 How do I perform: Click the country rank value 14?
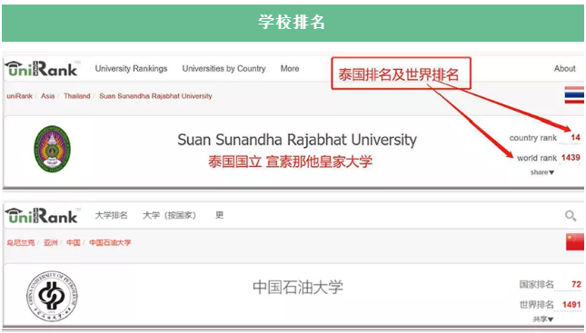pos(575,137)
